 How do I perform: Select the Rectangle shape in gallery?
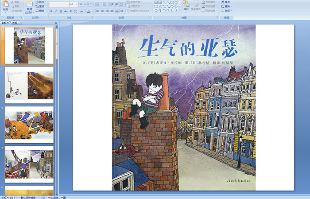click(x=172, y=2)
